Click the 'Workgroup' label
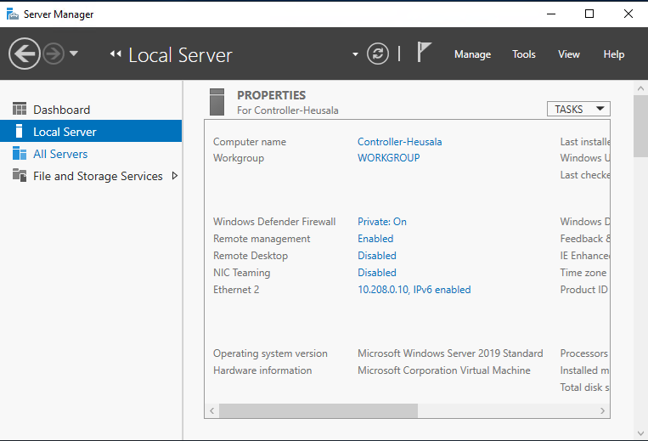This screenshot has height=441, width=648. [x=239, y=158]
